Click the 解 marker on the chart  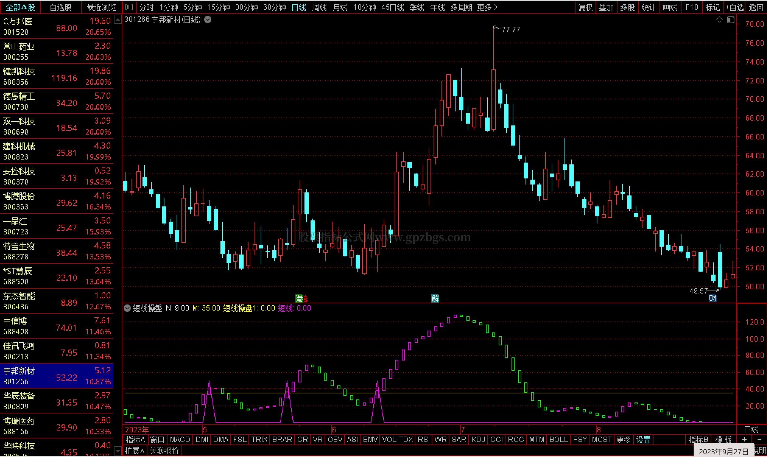pyautogui.click(x=435, y=298)
